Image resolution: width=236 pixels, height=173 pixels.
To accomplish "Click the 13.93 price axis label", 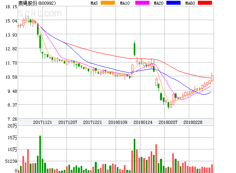I will click(11, 35).
